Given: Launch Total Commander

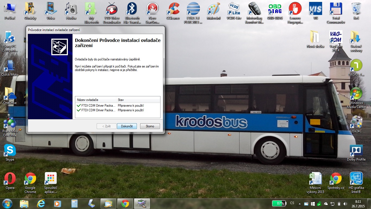Looking at the screenshot, I should 336,13.
